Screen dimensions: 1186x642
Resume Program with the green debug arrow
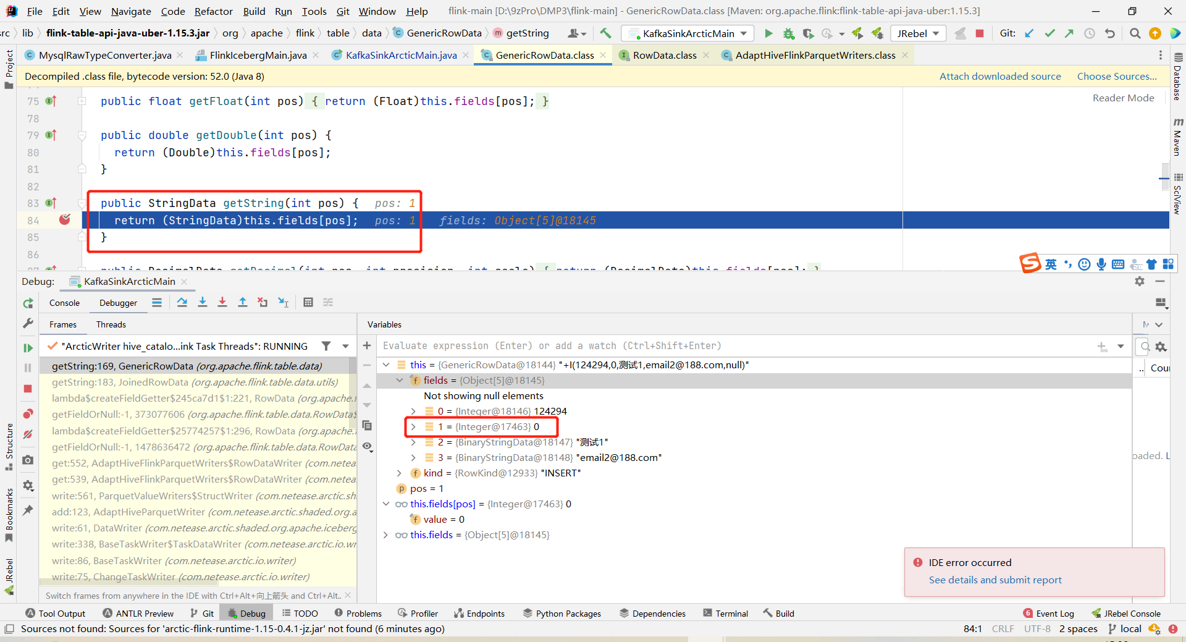(28, 348)
